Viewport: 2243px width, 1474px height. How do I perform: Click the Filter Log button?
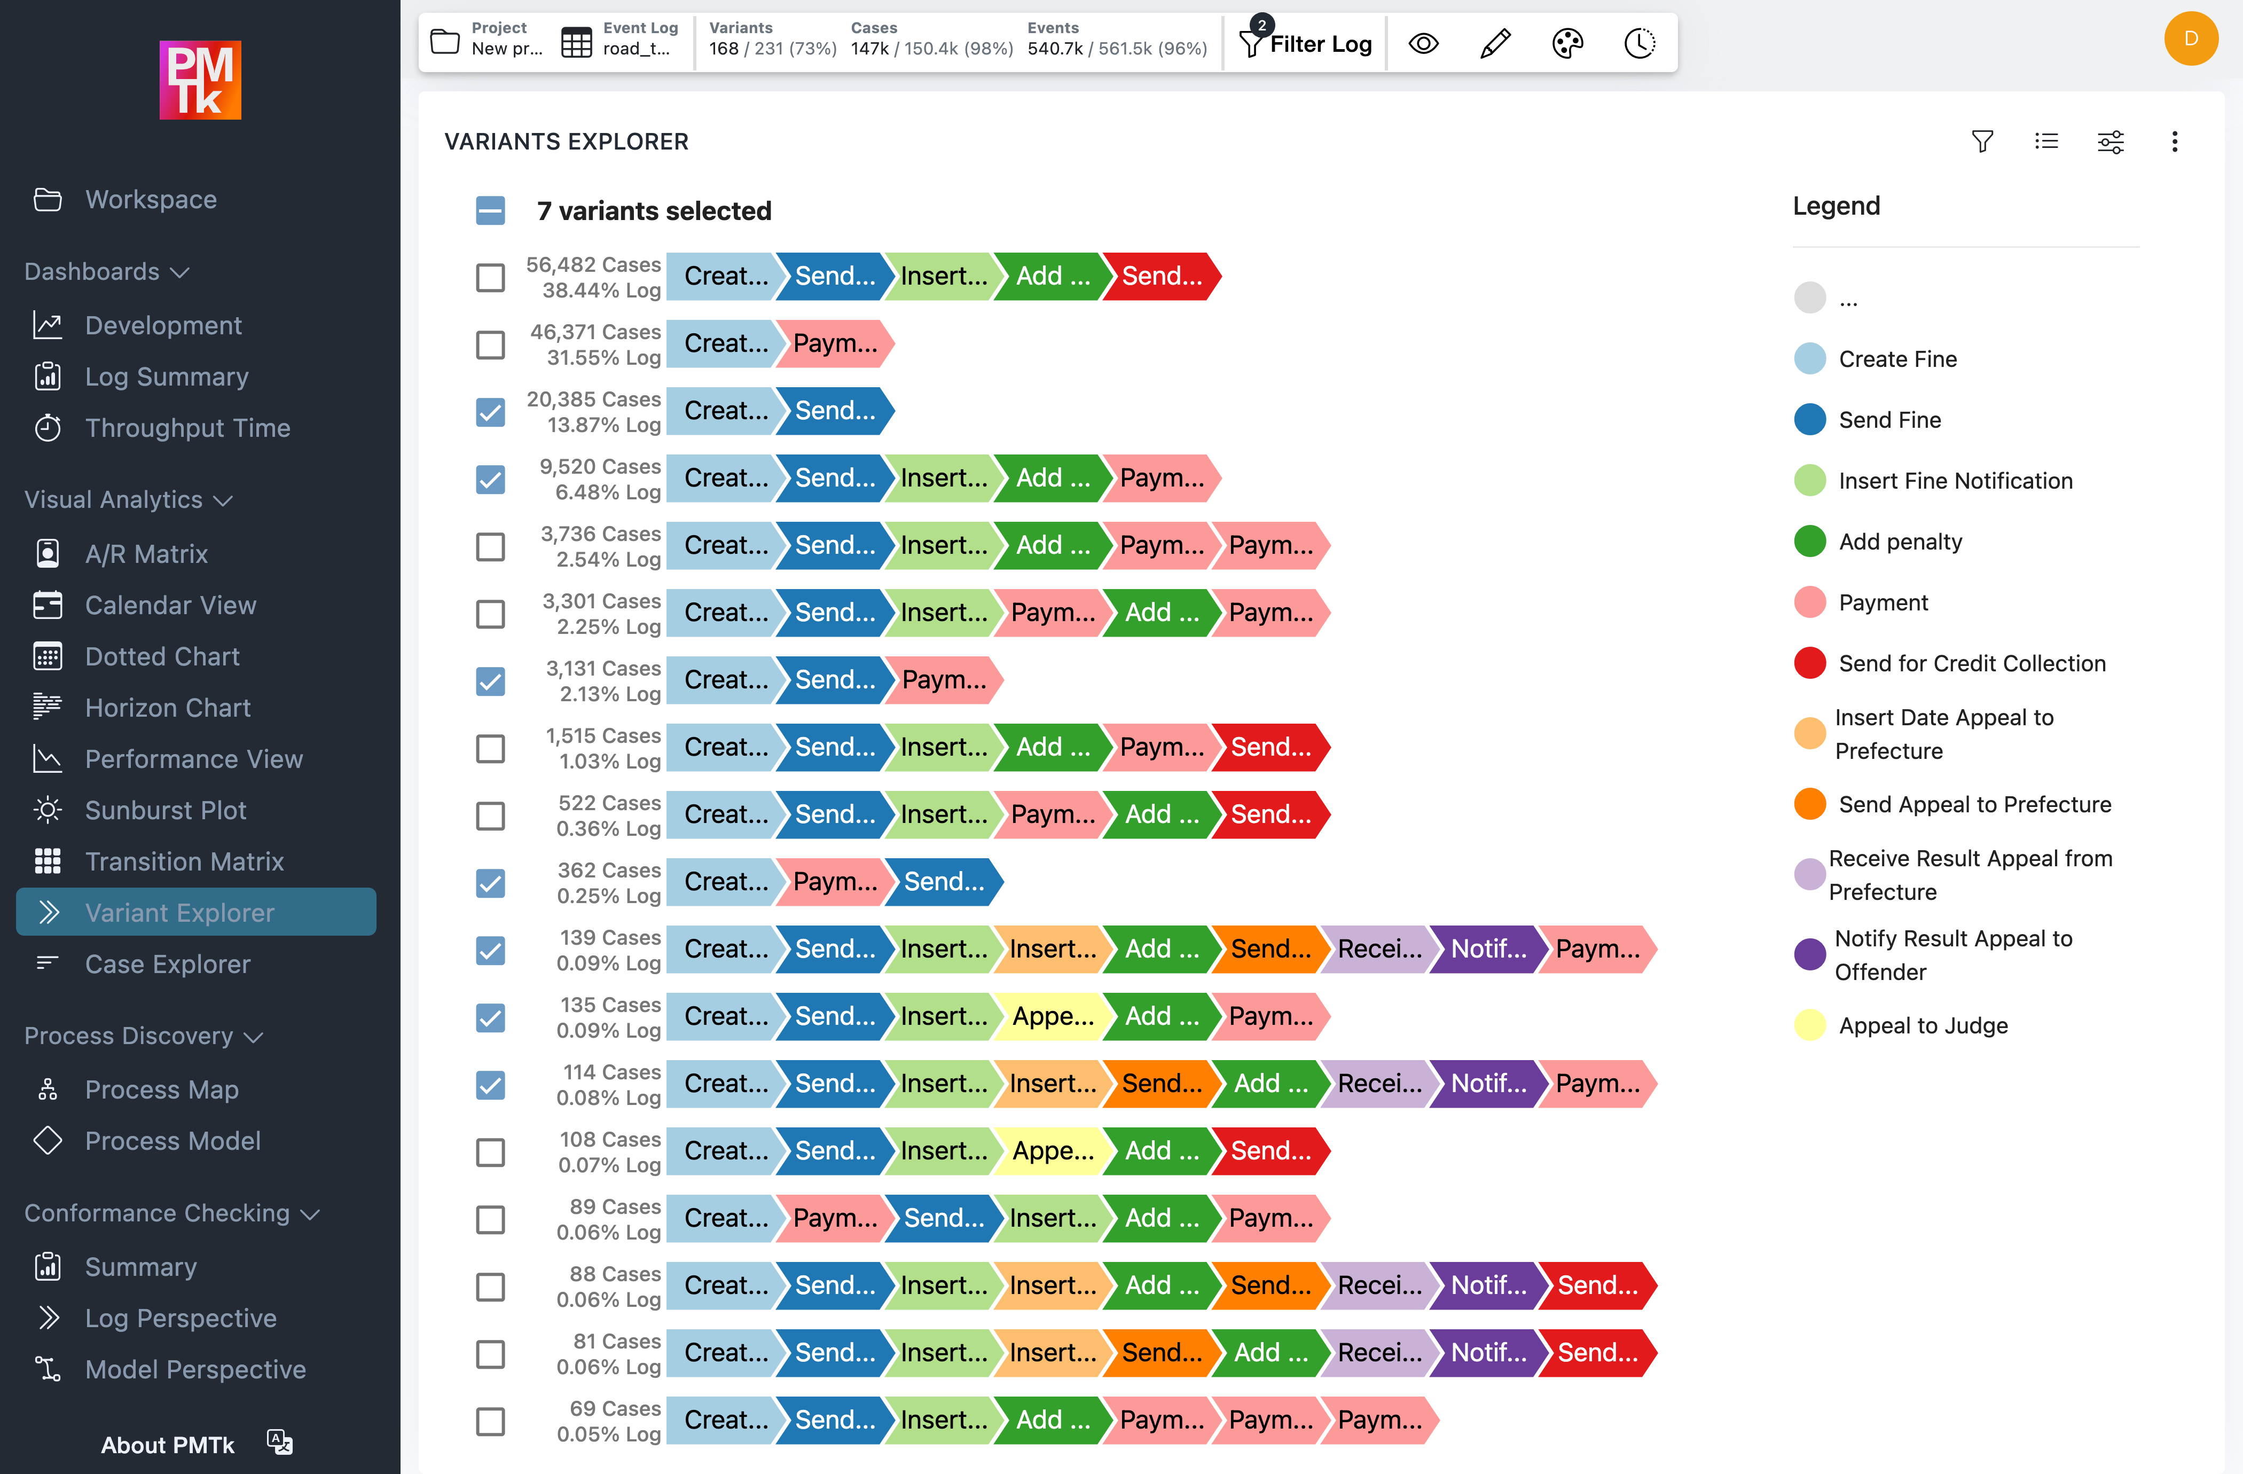click(x=1305, y=42)
